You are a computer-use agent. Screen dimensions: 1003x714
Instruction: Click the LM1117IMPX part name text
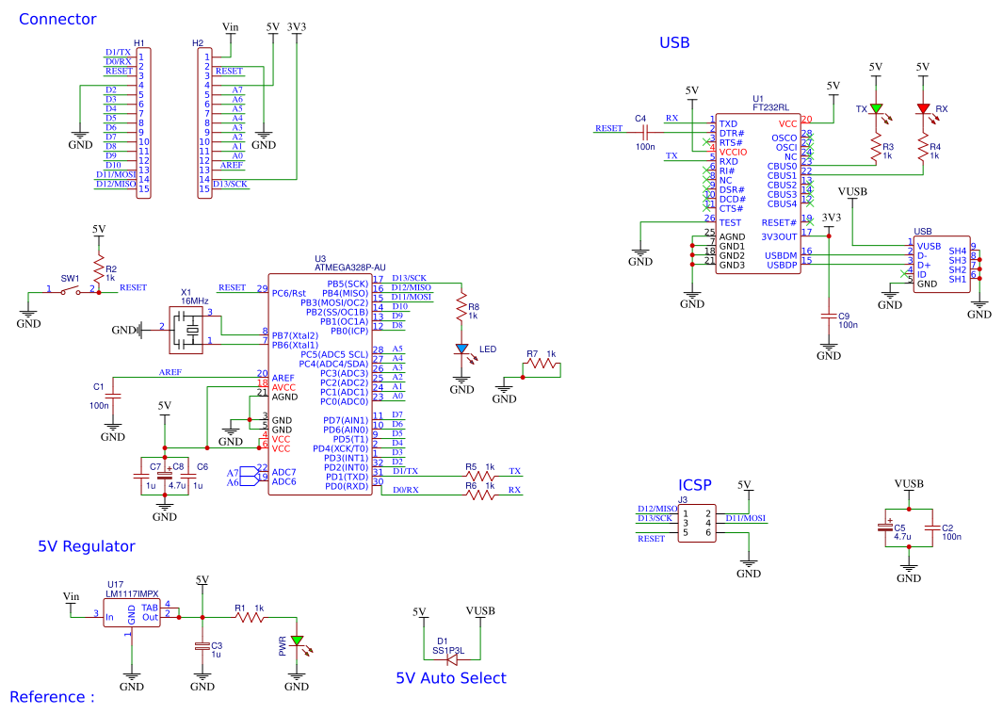[x=132, y=593]
